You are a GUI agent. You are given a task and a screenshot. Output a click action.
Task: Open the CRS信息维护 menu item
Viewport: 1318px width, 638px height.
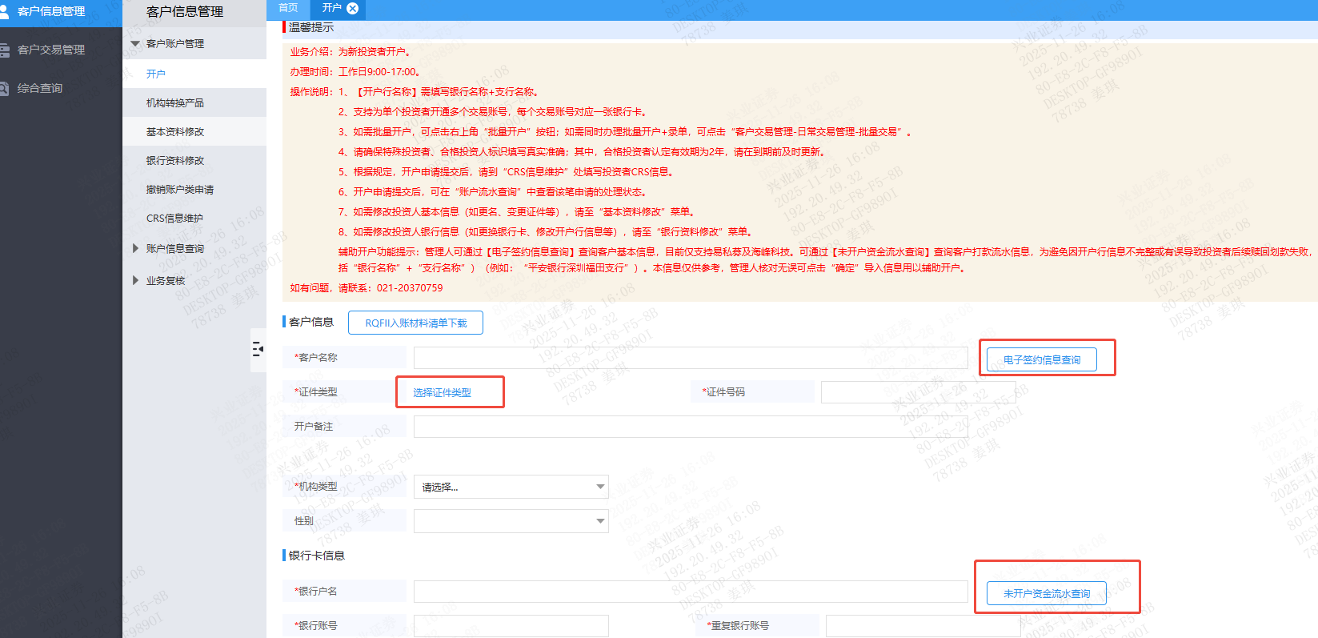[194, 218]
